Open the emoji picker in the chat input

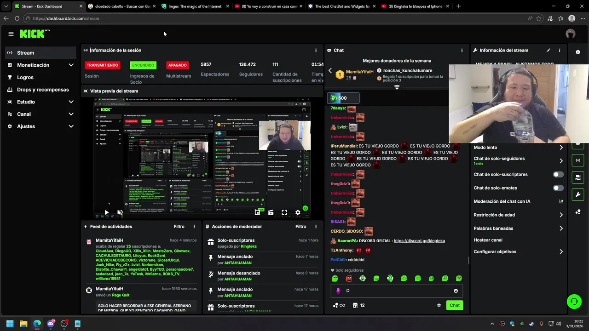click(x=456, y=291)
